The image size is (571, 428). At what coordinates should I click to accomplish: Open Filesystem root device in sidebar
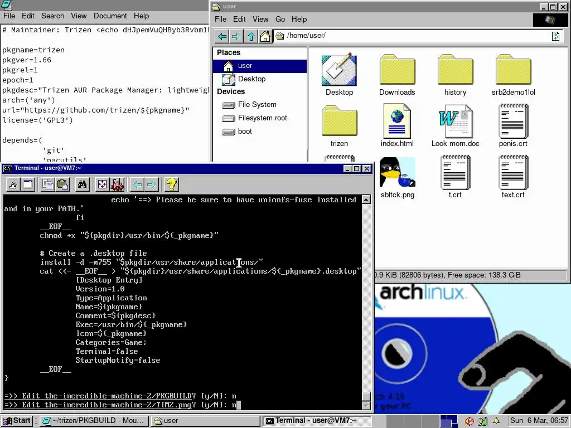click(x=260, y=118)
